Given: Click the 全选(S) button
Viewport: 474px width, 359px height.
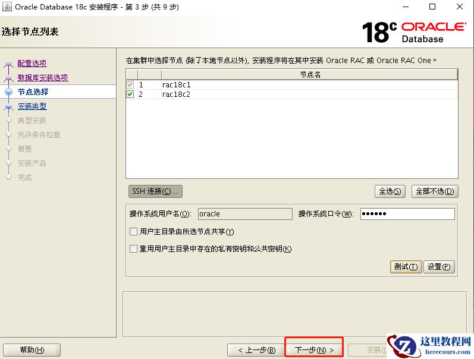Looking at the screenshot, I should (x=390, y=191).
